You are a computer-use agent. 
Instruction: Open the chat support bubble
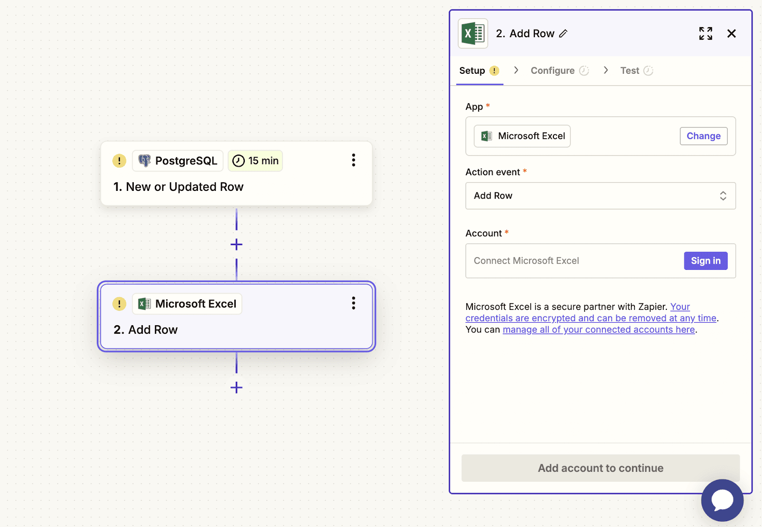[x=722, y=500]
